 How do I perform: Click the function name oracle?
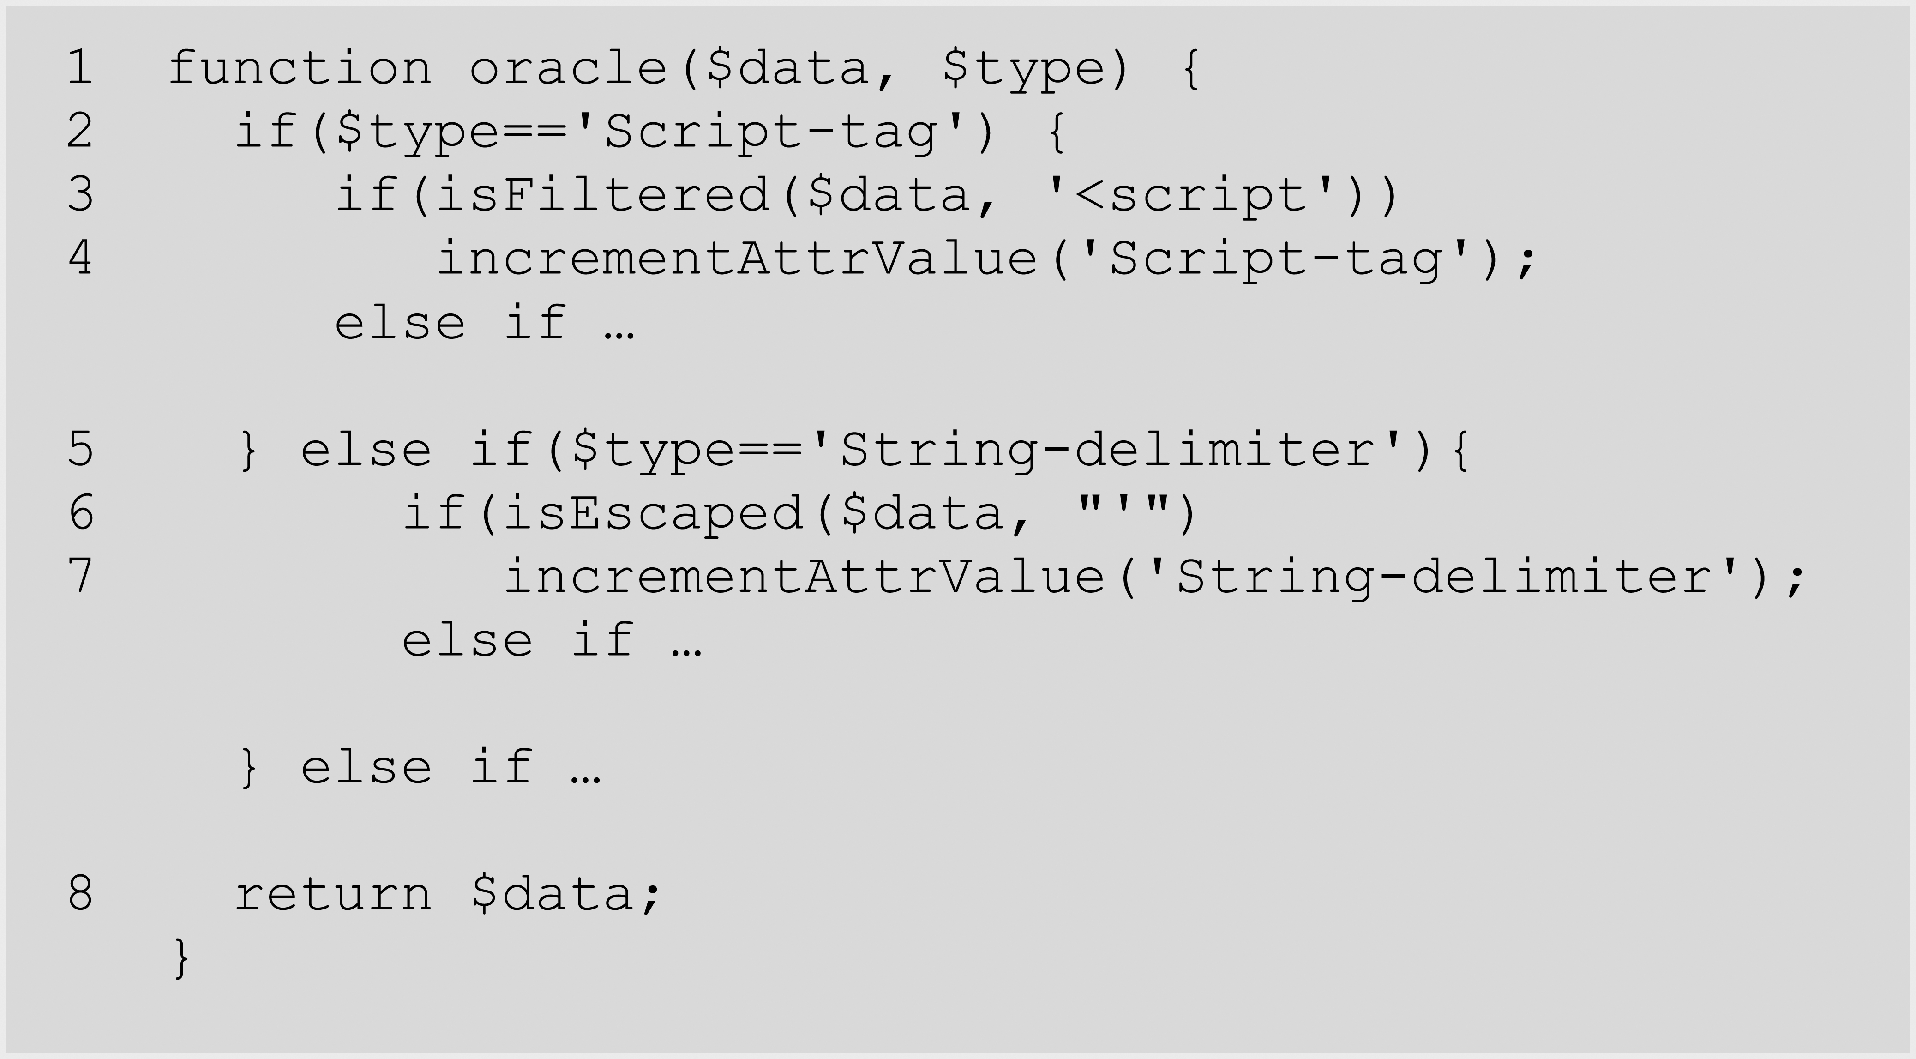pos(569,68)
